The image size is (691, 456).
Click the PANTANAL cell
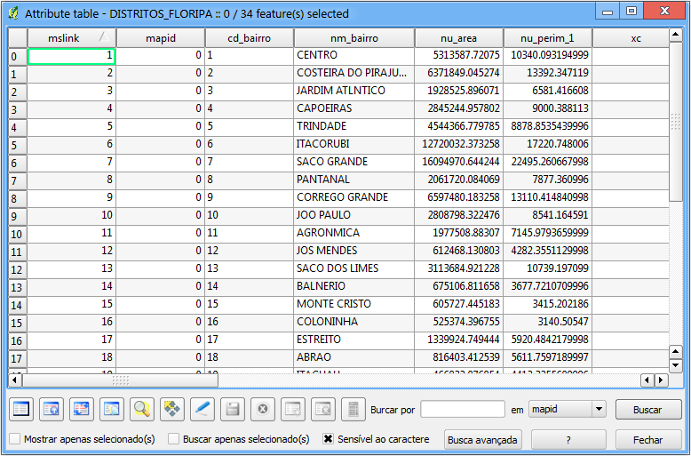[x=354, y=180]
